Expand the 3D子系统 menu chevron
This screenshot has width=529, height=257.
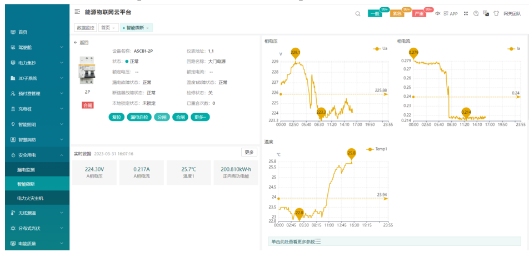point(62,78)
